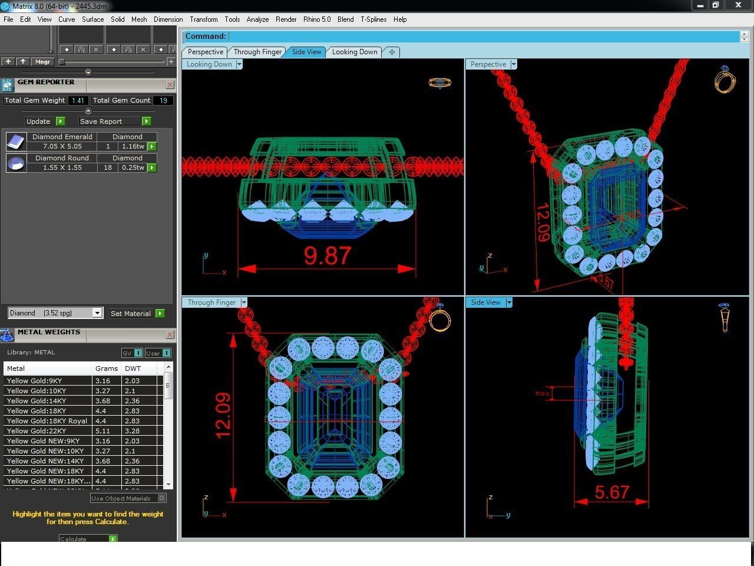This screenshot has width=754, height=566.
Task: Collapse section with up-arrow below Total Gem Weight
Action: [88, 111]
